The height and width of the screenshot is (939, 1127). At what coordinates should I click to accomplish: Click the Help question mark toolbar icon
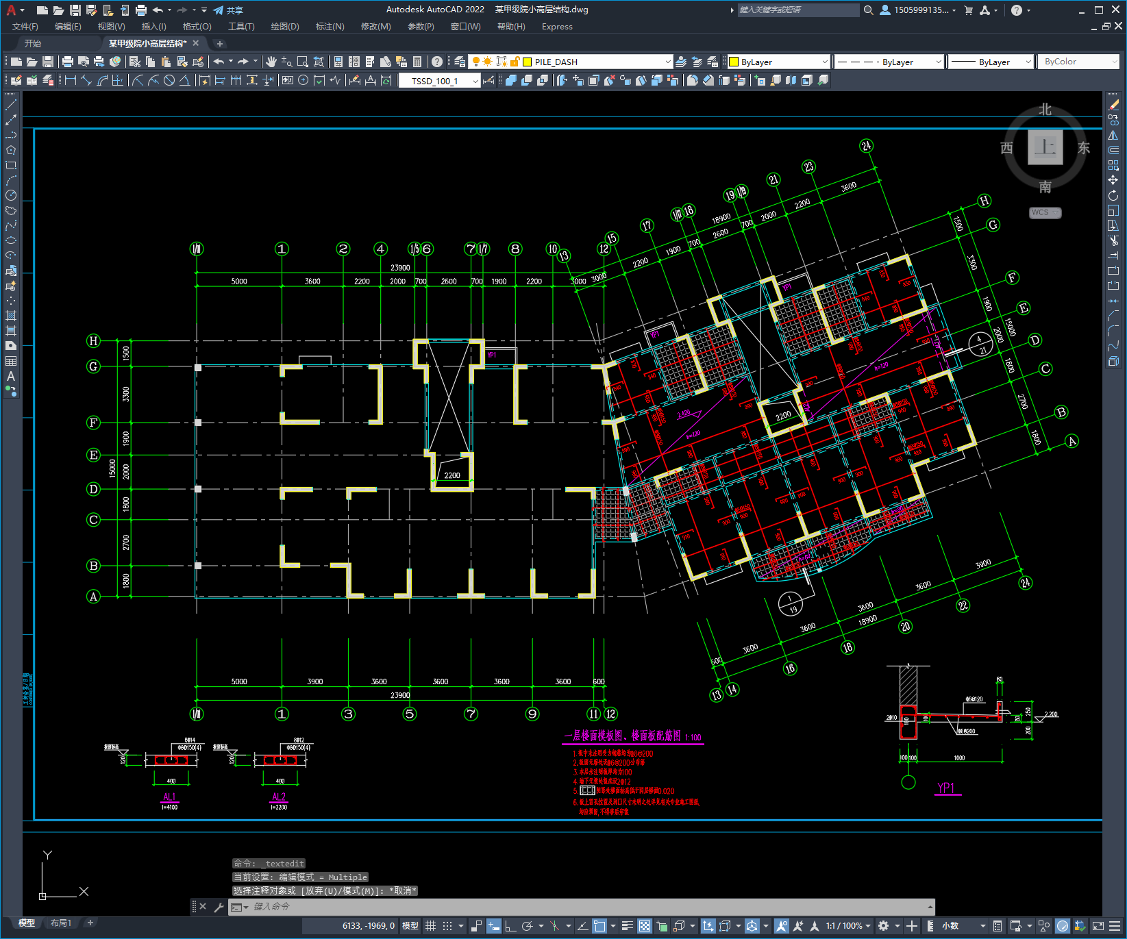(437, 62)
